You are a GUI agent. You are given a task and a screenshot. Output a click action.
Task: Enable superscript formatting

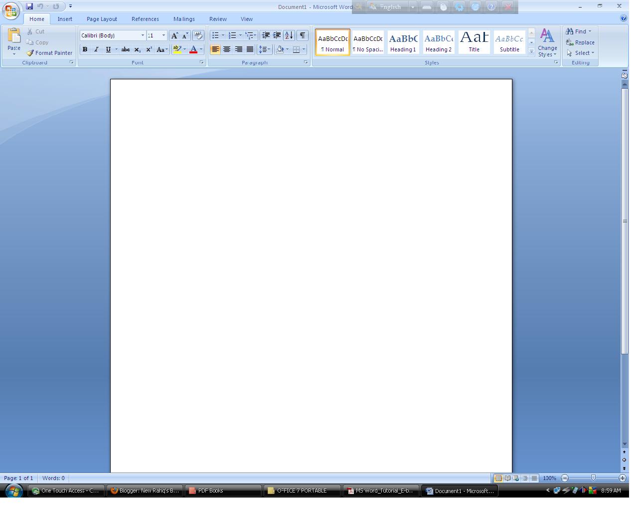coord(149,49)
